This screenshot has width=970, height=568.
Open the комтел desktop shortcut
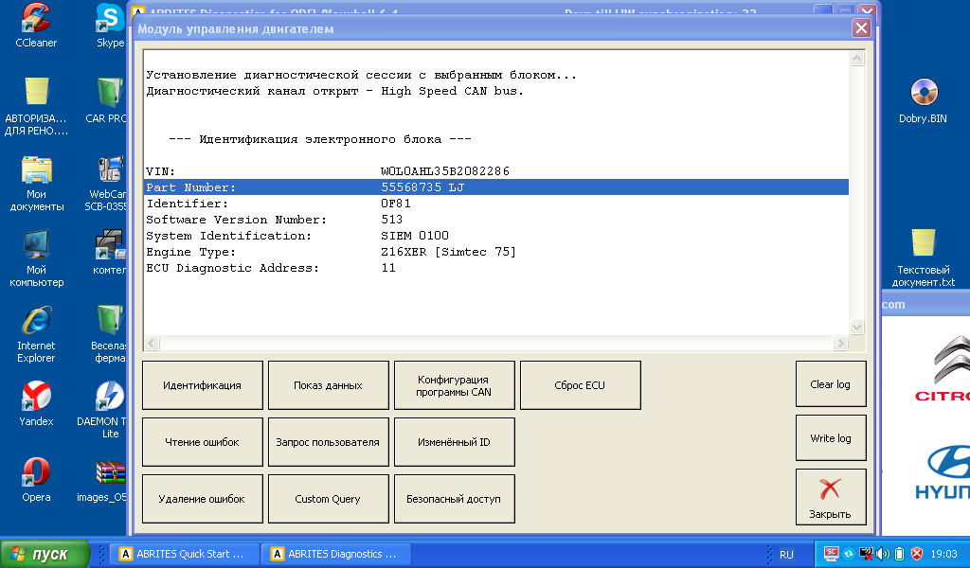click(109, 252)
